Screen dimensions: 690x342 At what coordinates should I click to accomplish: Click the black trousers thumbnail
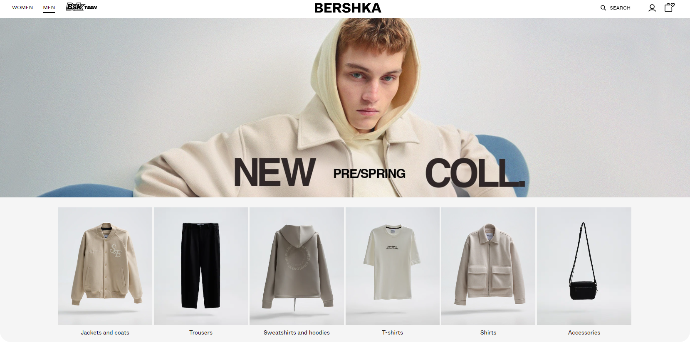point(201,266)
